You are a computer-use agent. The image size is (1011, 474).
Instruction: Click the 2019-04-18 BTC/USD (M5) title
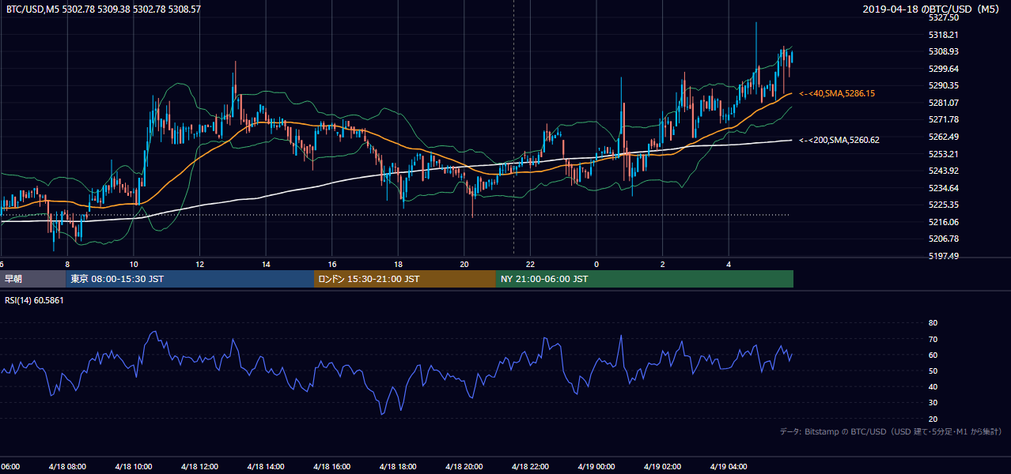click(933, 9)
